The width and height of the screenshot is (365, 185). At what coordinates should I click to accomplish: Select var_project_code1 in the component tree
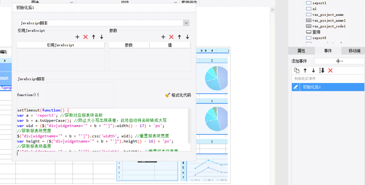(x=329, y=26)
